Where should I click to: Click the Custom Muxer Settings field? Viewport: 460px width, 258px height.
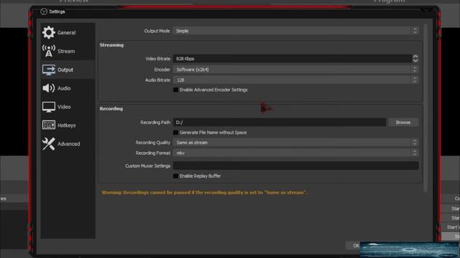pos(295,166)
